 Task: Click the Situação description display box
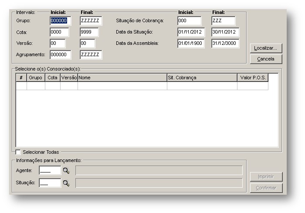point(159,183)
